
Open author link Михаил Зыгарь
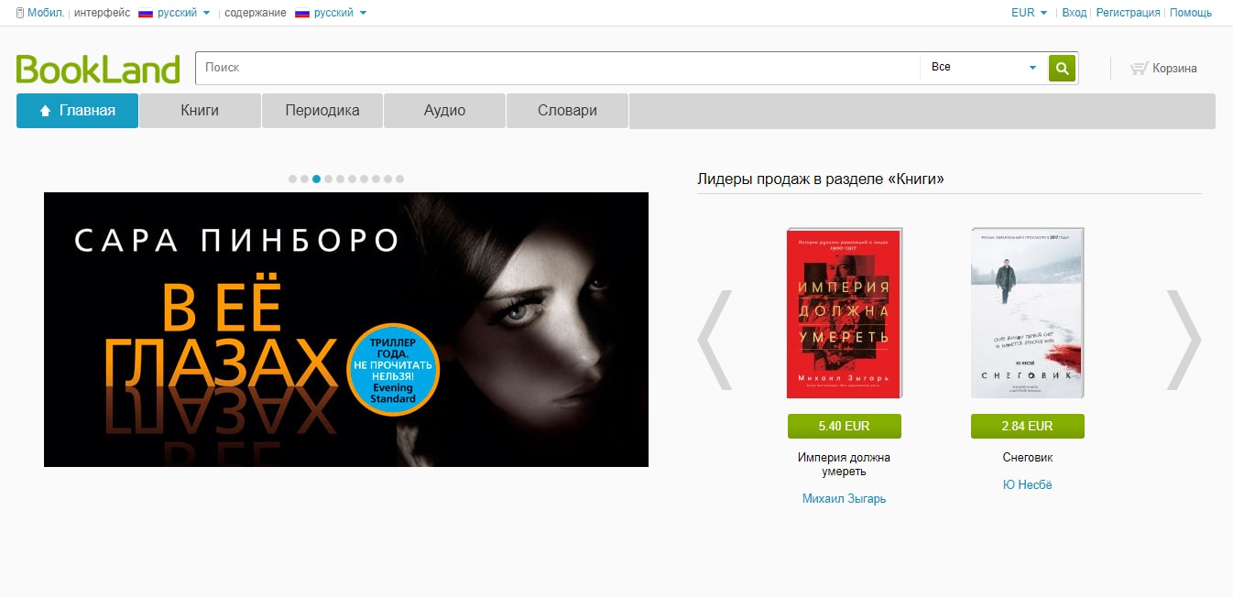click(844, 499)
